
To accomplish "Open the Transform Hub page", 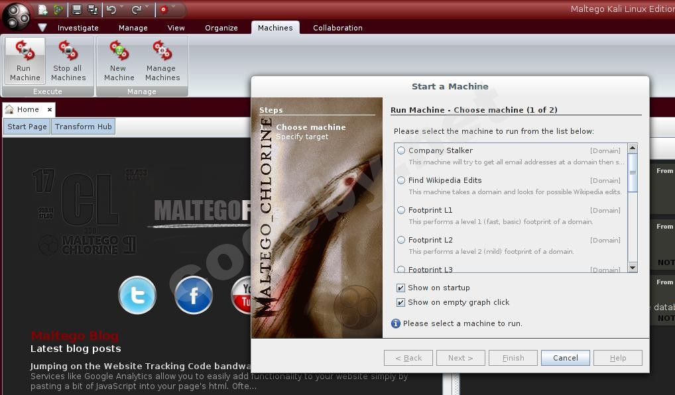I will click(83, 127).
